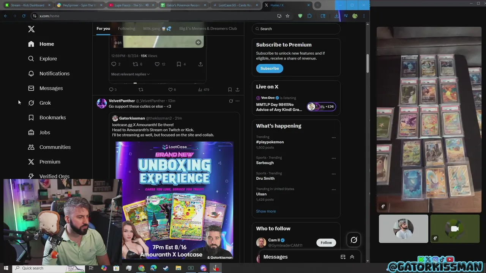The width and height of the screenshot is (486, 273).
Task: Reload the x.com page
Action: [x=24, y=16]
